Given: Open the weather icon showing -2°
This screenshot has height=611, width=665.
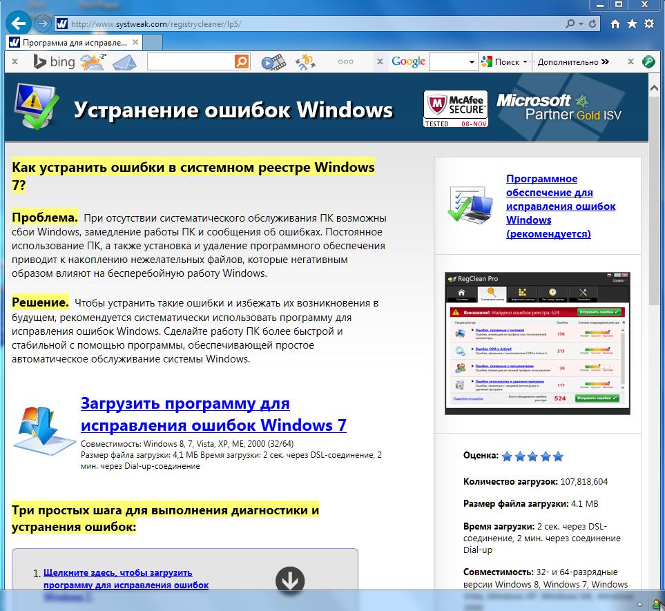Looking at the screenshot, I should pos(93,62).
